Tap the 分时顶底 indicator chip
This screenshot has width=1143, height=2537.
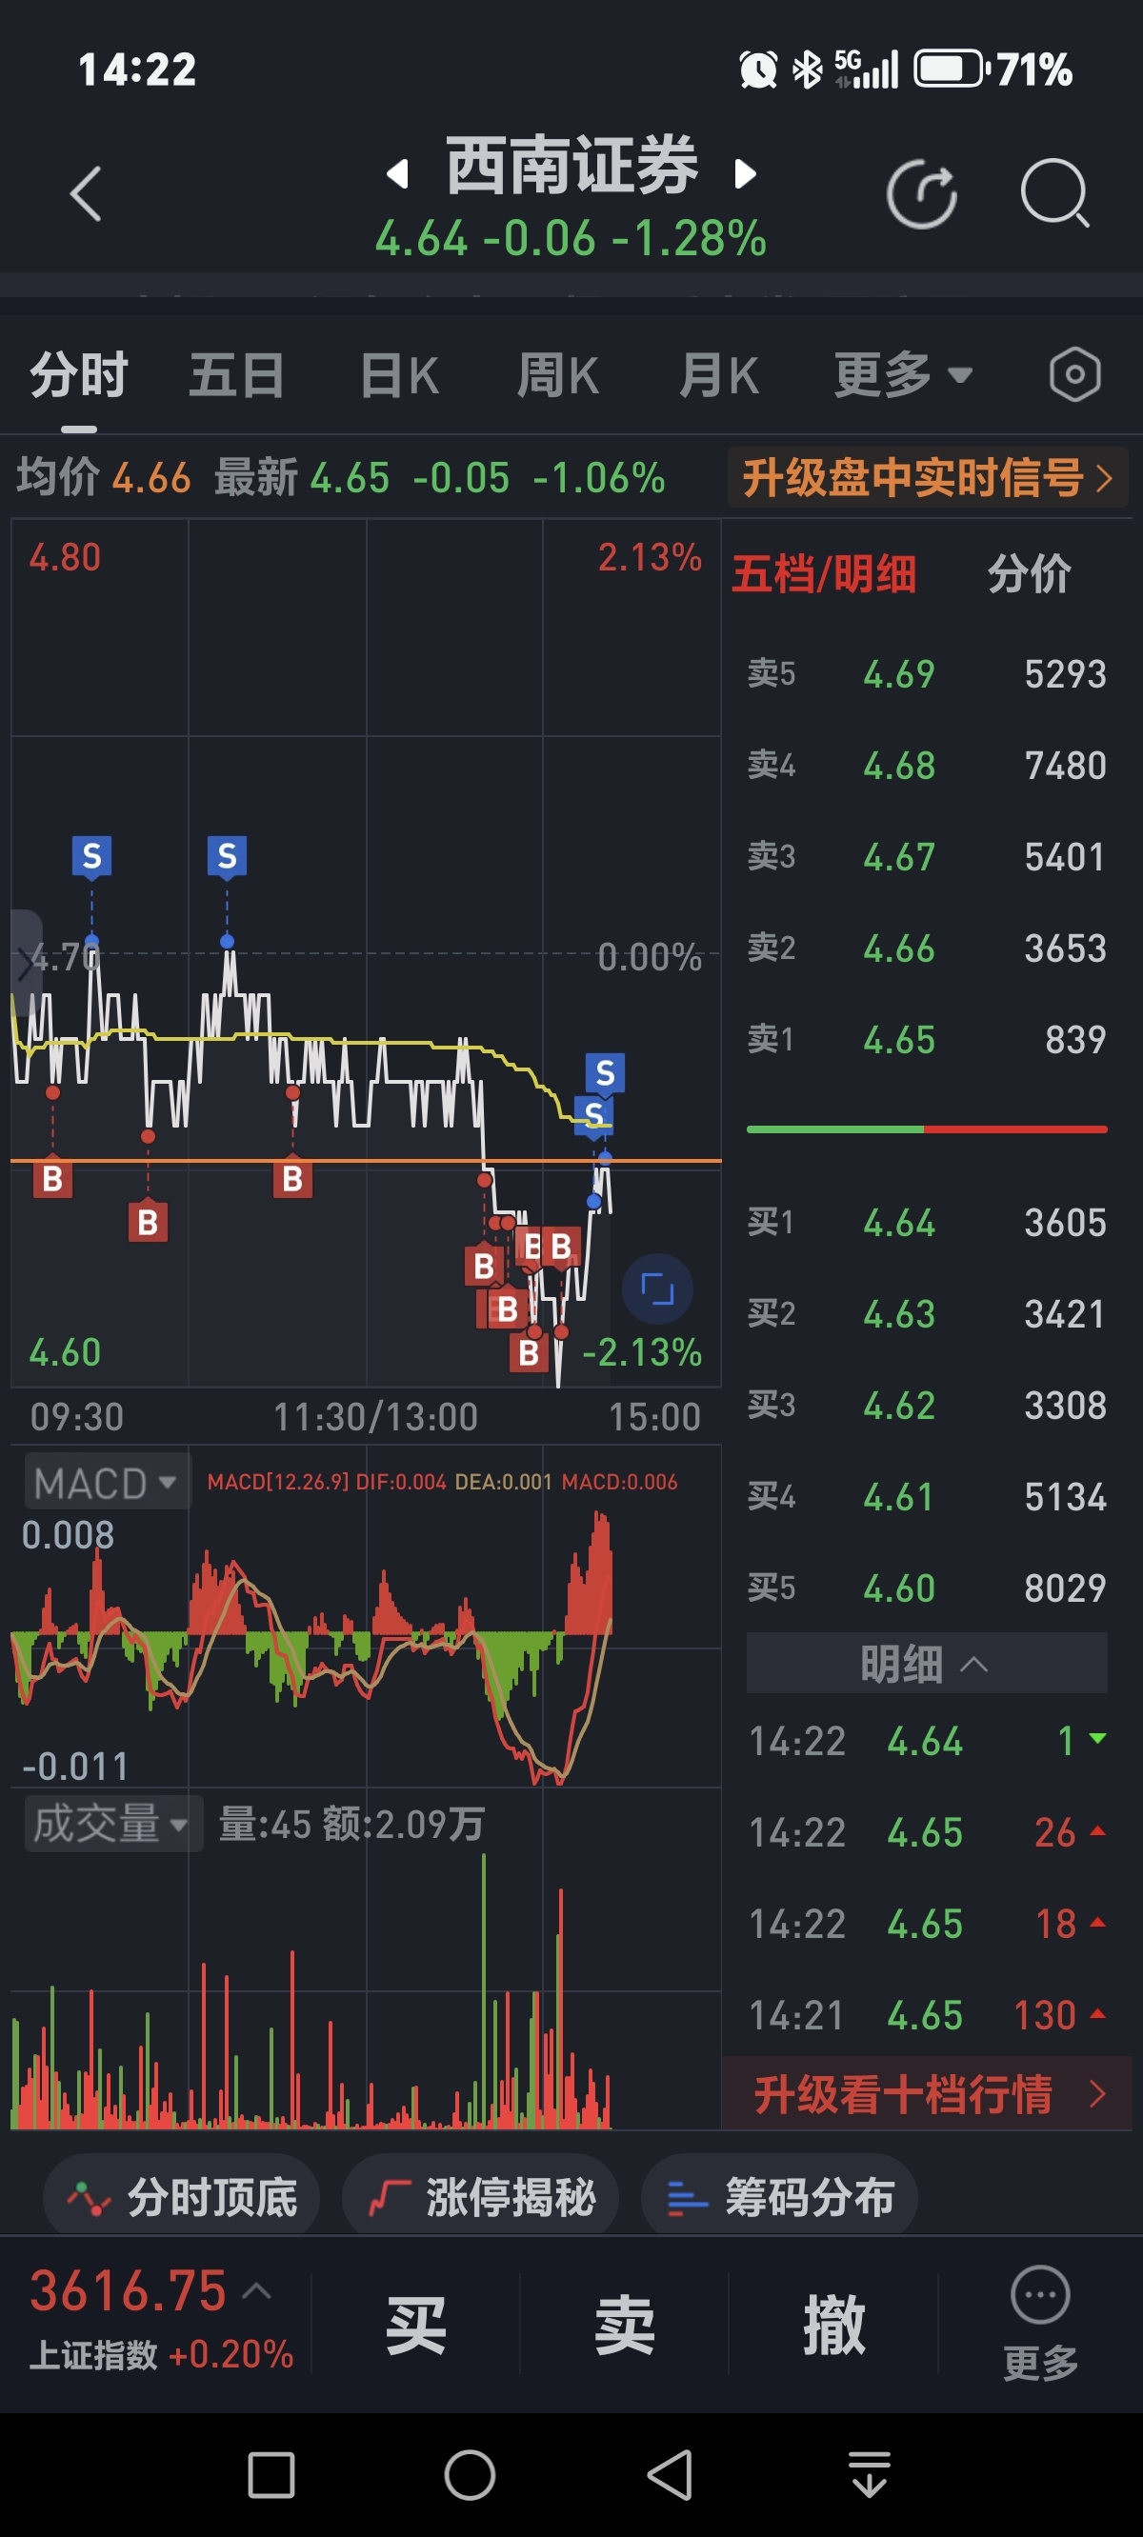pyautogui.click(x=181, y=2197)
